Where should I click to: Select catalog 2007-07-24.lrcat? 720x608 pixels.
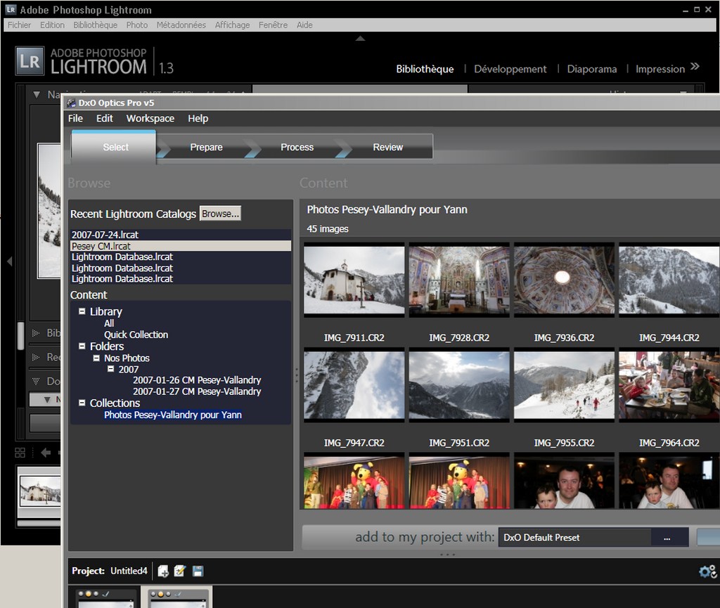tap(181, 235)
